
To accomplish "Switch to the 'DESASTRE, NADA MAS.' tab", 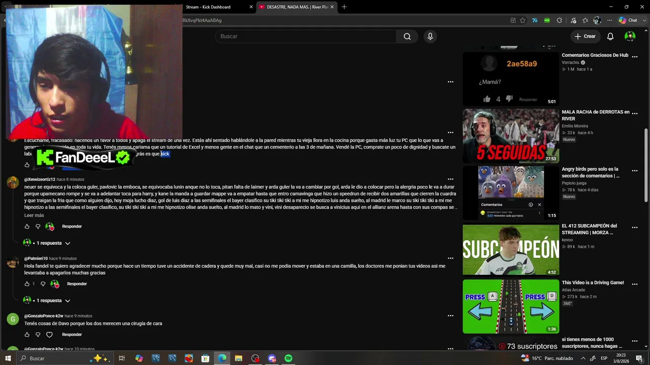I will click(297, 7).
